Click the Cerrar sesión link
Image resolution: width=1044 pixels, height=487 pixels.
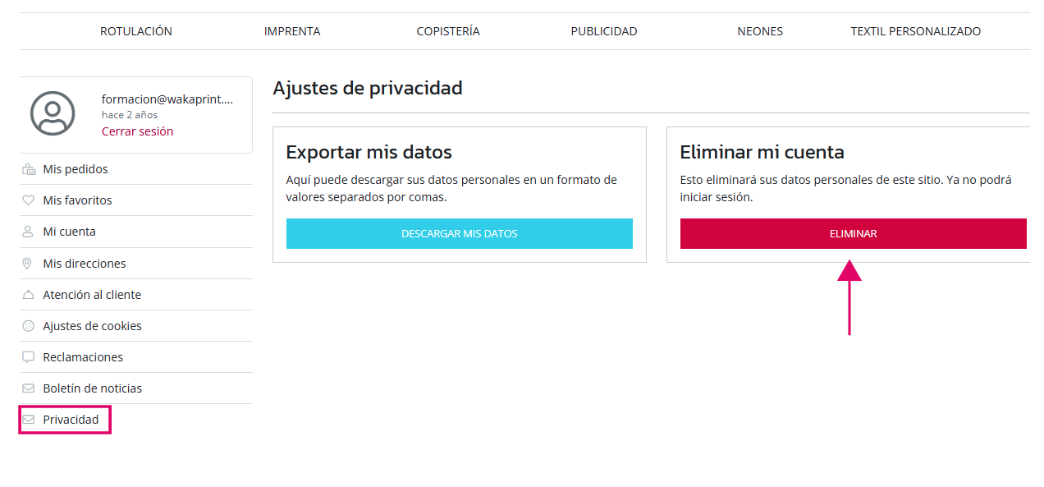(137, 131)
